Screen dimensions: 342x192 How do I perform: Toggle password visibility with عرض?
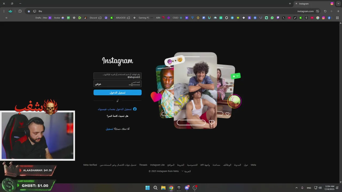click(98, 84)
